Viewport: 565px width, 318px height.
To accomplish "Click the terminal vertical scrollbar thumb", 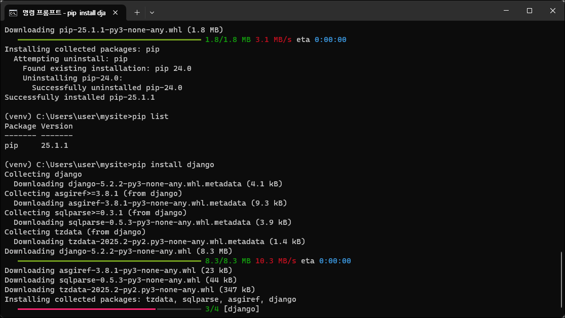I will coord(561,280).
